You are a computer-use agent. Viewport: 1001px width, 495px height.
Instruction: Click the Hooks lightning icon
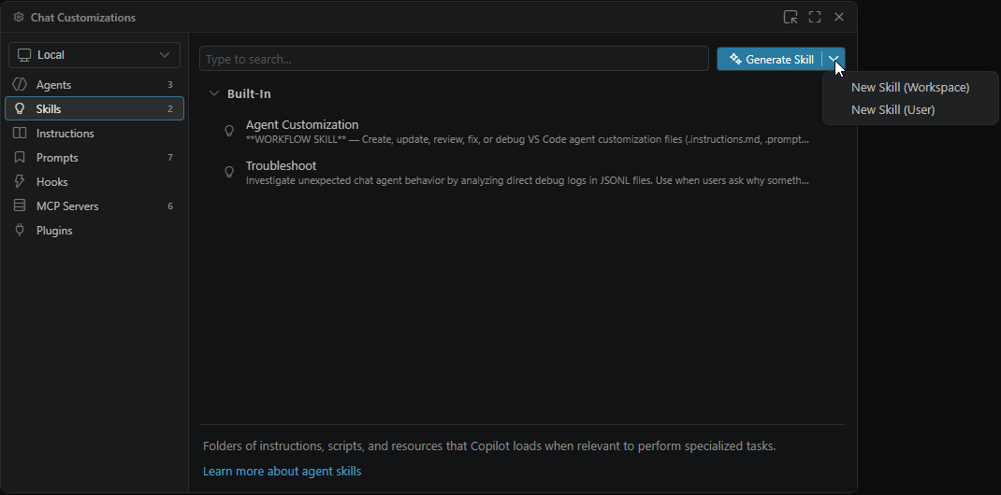pyautogui.click(x=20, y=182)
